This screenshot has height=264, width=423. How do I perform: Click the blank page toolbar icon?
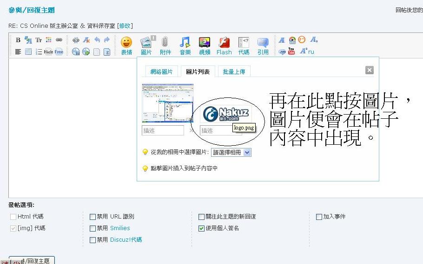(97, 52)
